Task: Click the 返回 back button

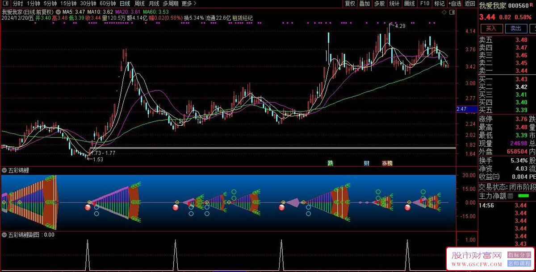Action: pyautogui.click(x=470, y=4)
